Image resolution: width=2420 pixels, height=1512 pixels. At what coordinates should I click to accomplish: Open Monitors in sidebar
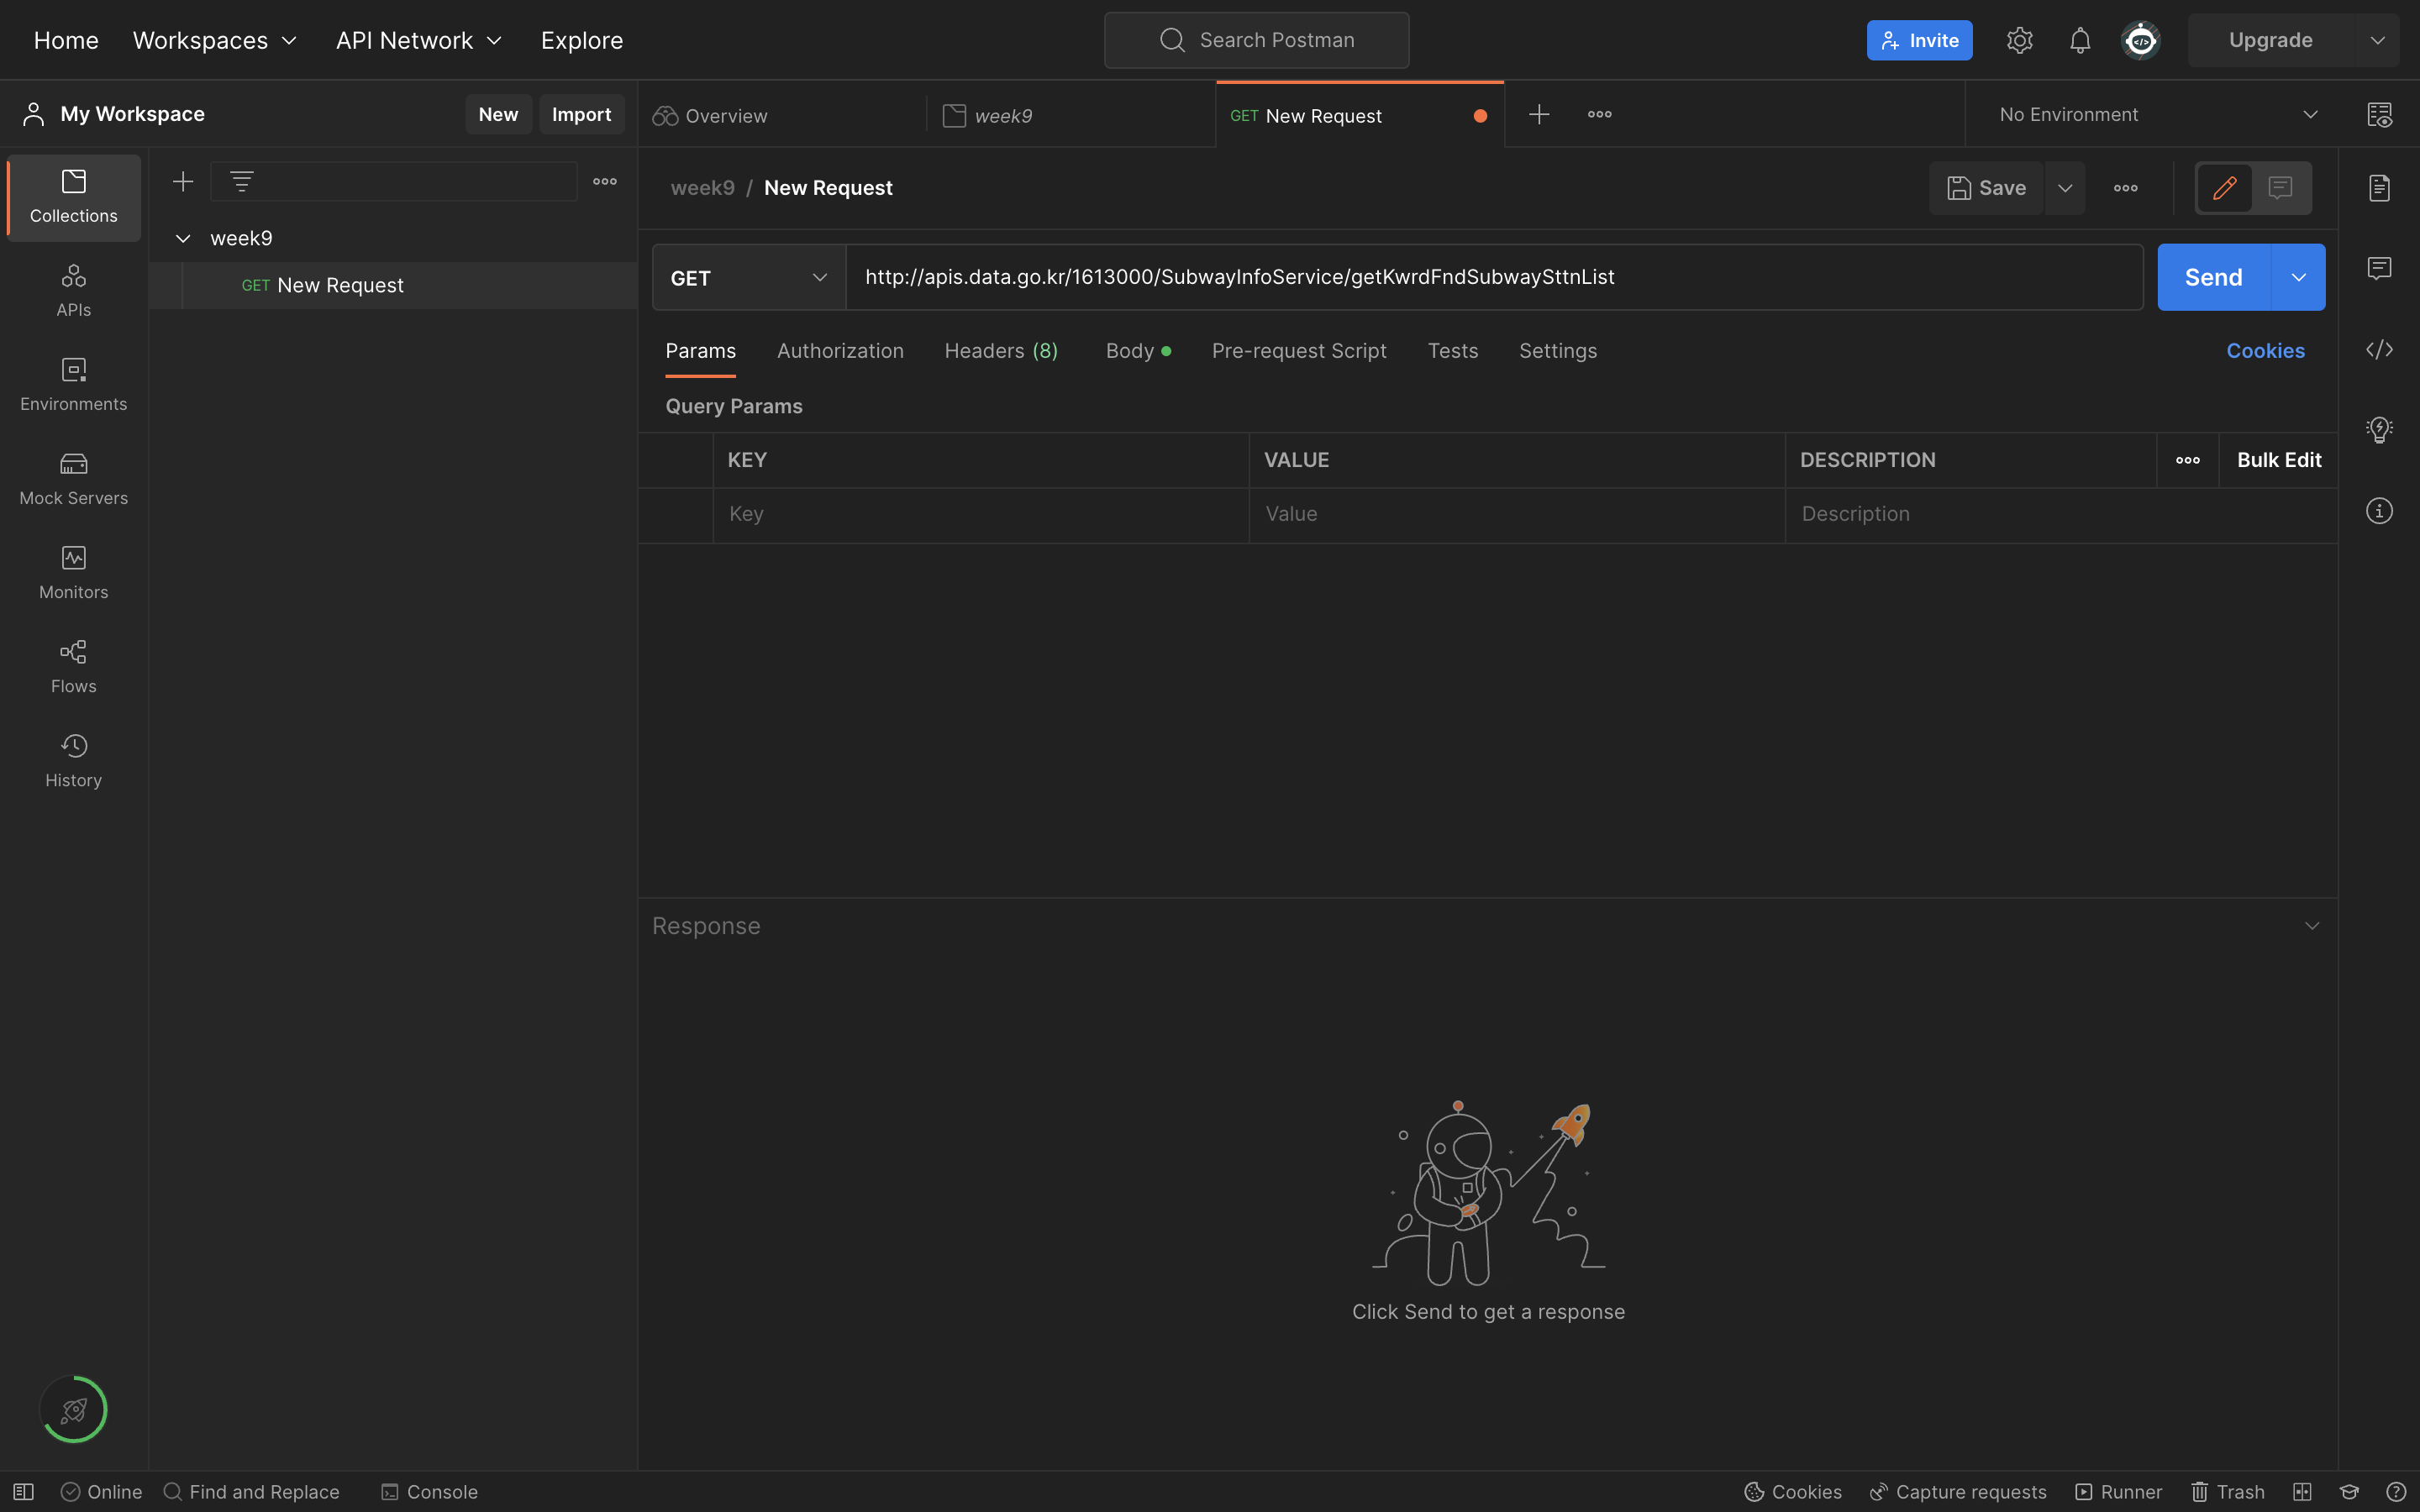pyautogui.click(x=73, y=572)
